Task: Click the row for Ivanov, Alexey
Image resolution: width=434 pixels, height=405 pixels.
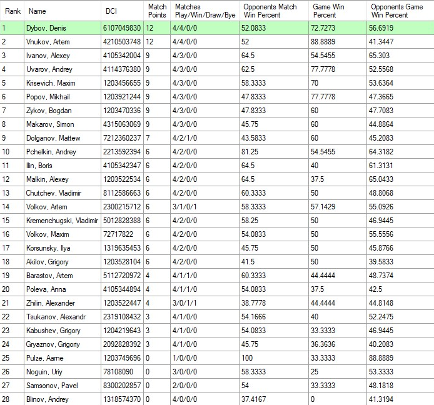Action: (48, 56)
